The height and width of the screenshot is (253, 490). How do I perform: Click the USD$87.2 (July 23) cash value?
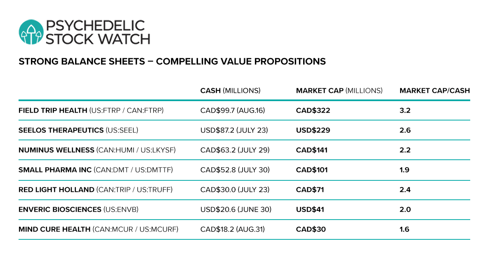234,130
